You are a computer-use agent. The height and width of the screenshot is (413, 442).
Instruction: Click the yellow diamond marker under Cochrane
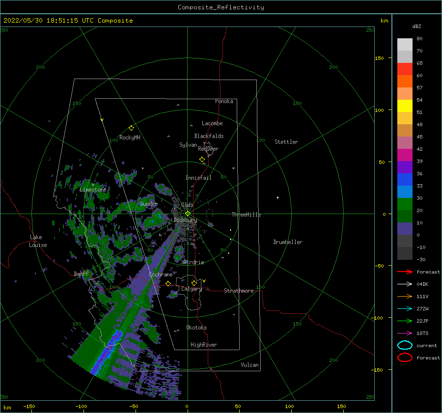coord(168,284)
